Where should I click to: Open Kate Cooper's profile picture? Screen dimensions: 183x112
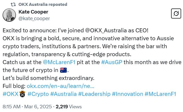pyautogui.click(x=9, y=15)
